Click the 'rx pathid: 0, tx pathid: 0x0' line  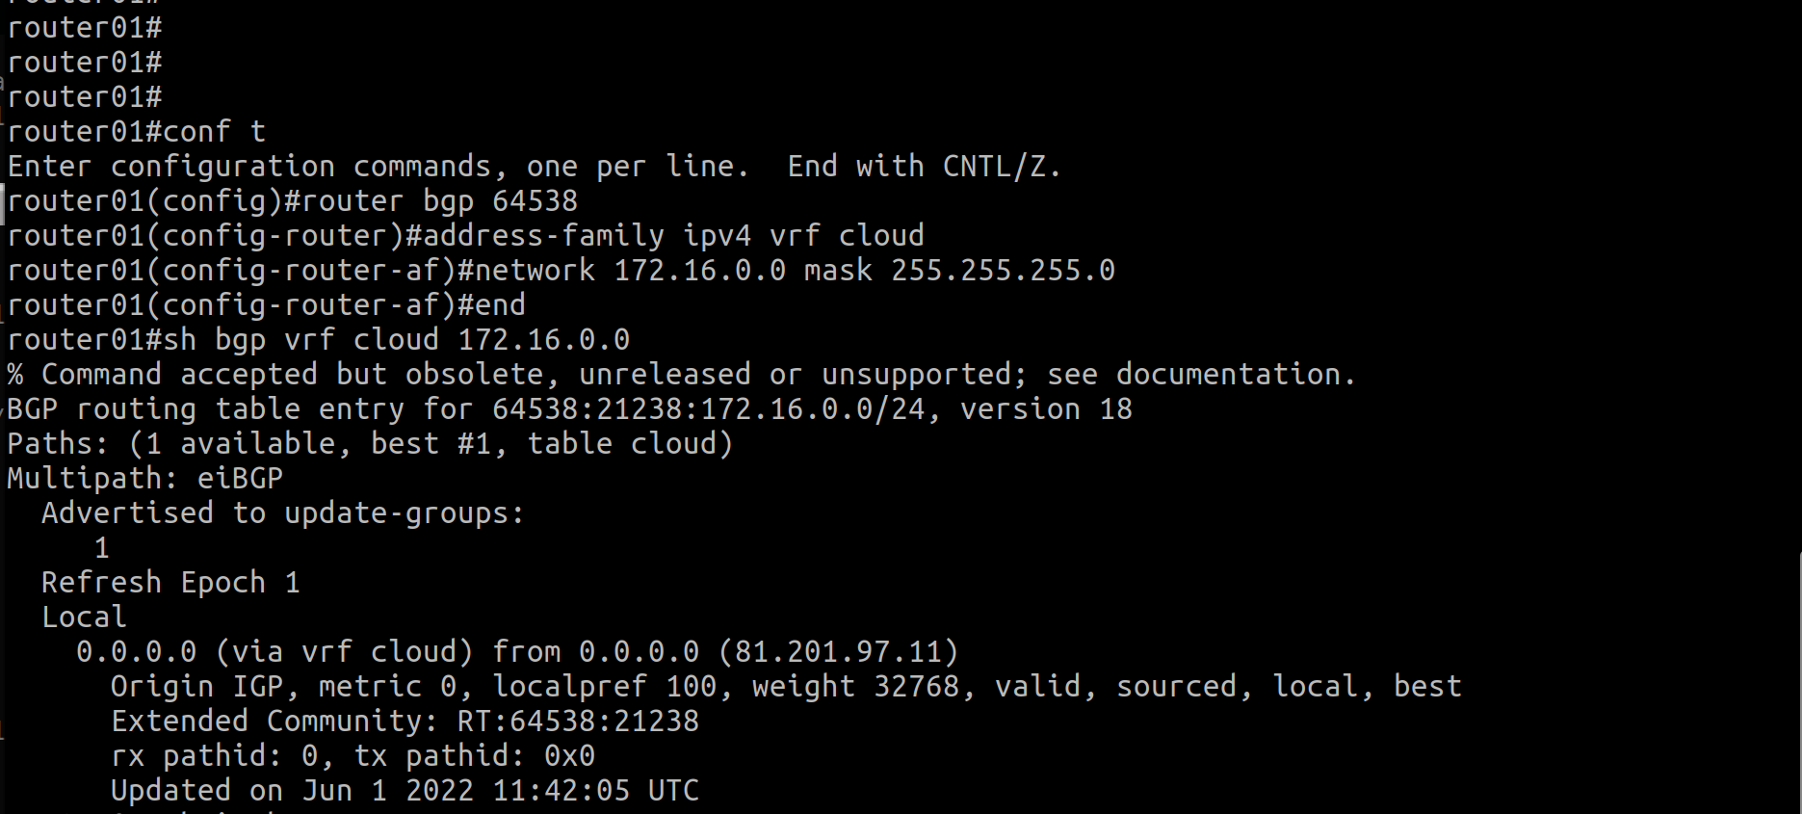(x=353, y=755)
